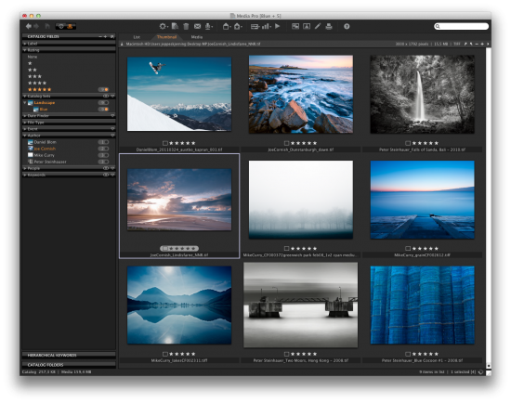Click the minus icon in Catalog Fields header

point(100,37)
